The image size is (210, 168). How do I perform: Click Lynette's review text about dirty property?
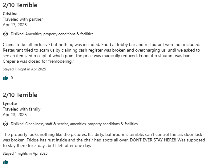pos(104,140)
